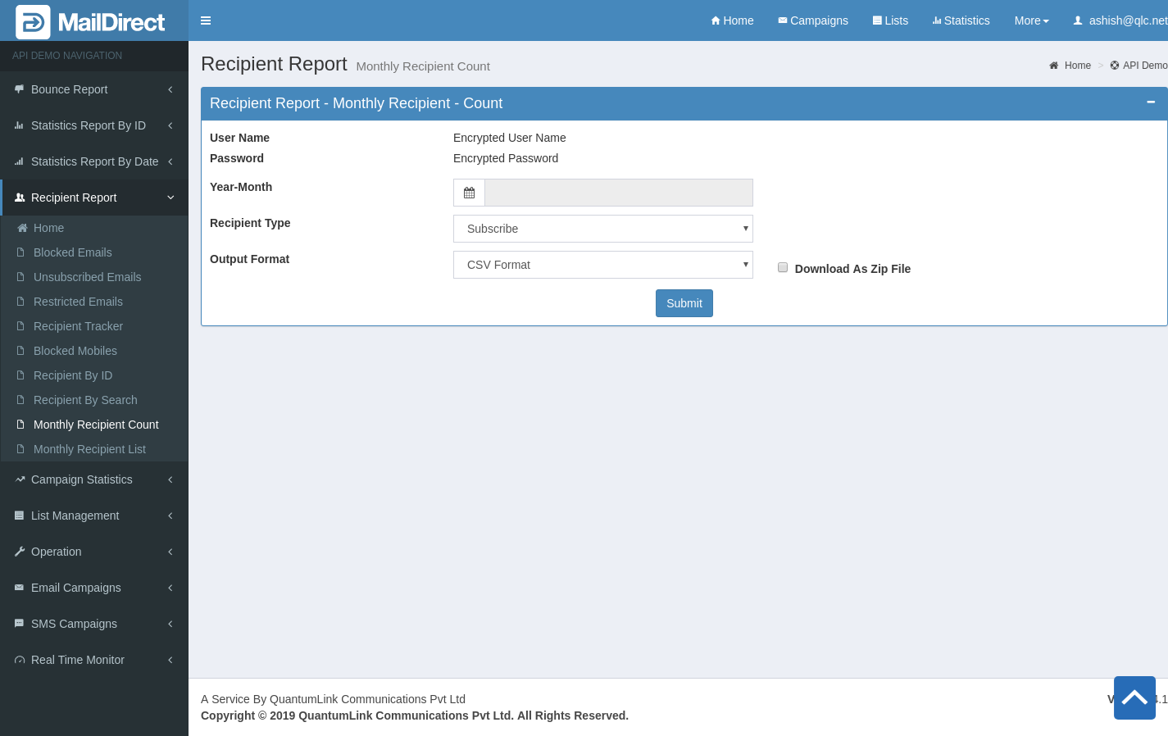Click the MailDirect logo icon
The height and width of the screenshot is (736, 1168).
[x=33, y=22]
